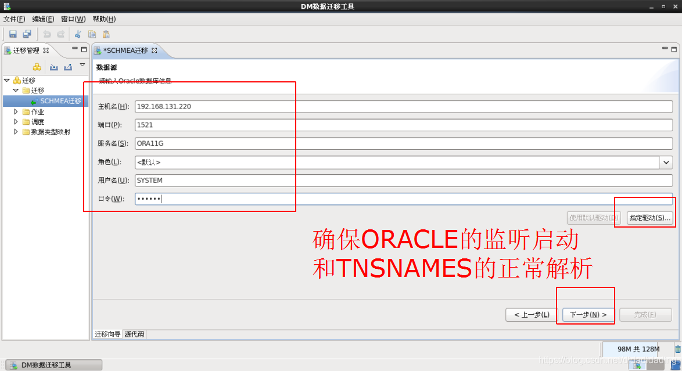This screenshot has height=371, width=682.
Task: Close the 迁移管理 panel tab
Action: [x=46, y=51]
